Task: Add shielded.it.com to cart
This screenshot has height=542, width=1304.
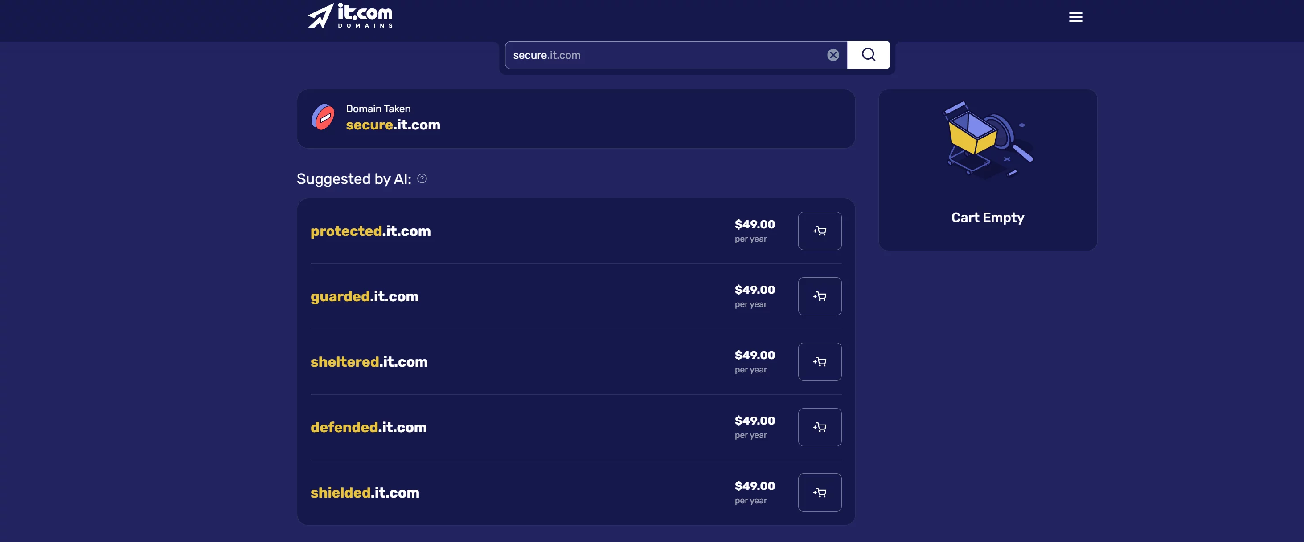Action: point(819,493)
